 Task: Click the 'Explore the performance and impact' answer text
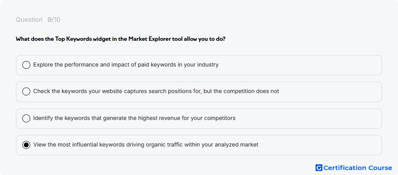click(x=126, y=65)
